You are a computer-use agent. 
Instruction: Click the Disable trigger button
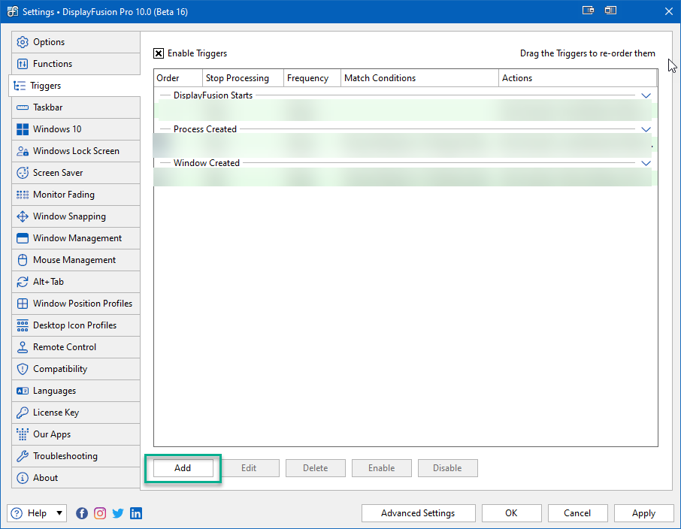coord(448,468)
